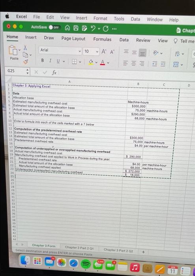Screen dimensions: 195x276
Task: Toggle Underline formatting
Action: coord(58,61)
